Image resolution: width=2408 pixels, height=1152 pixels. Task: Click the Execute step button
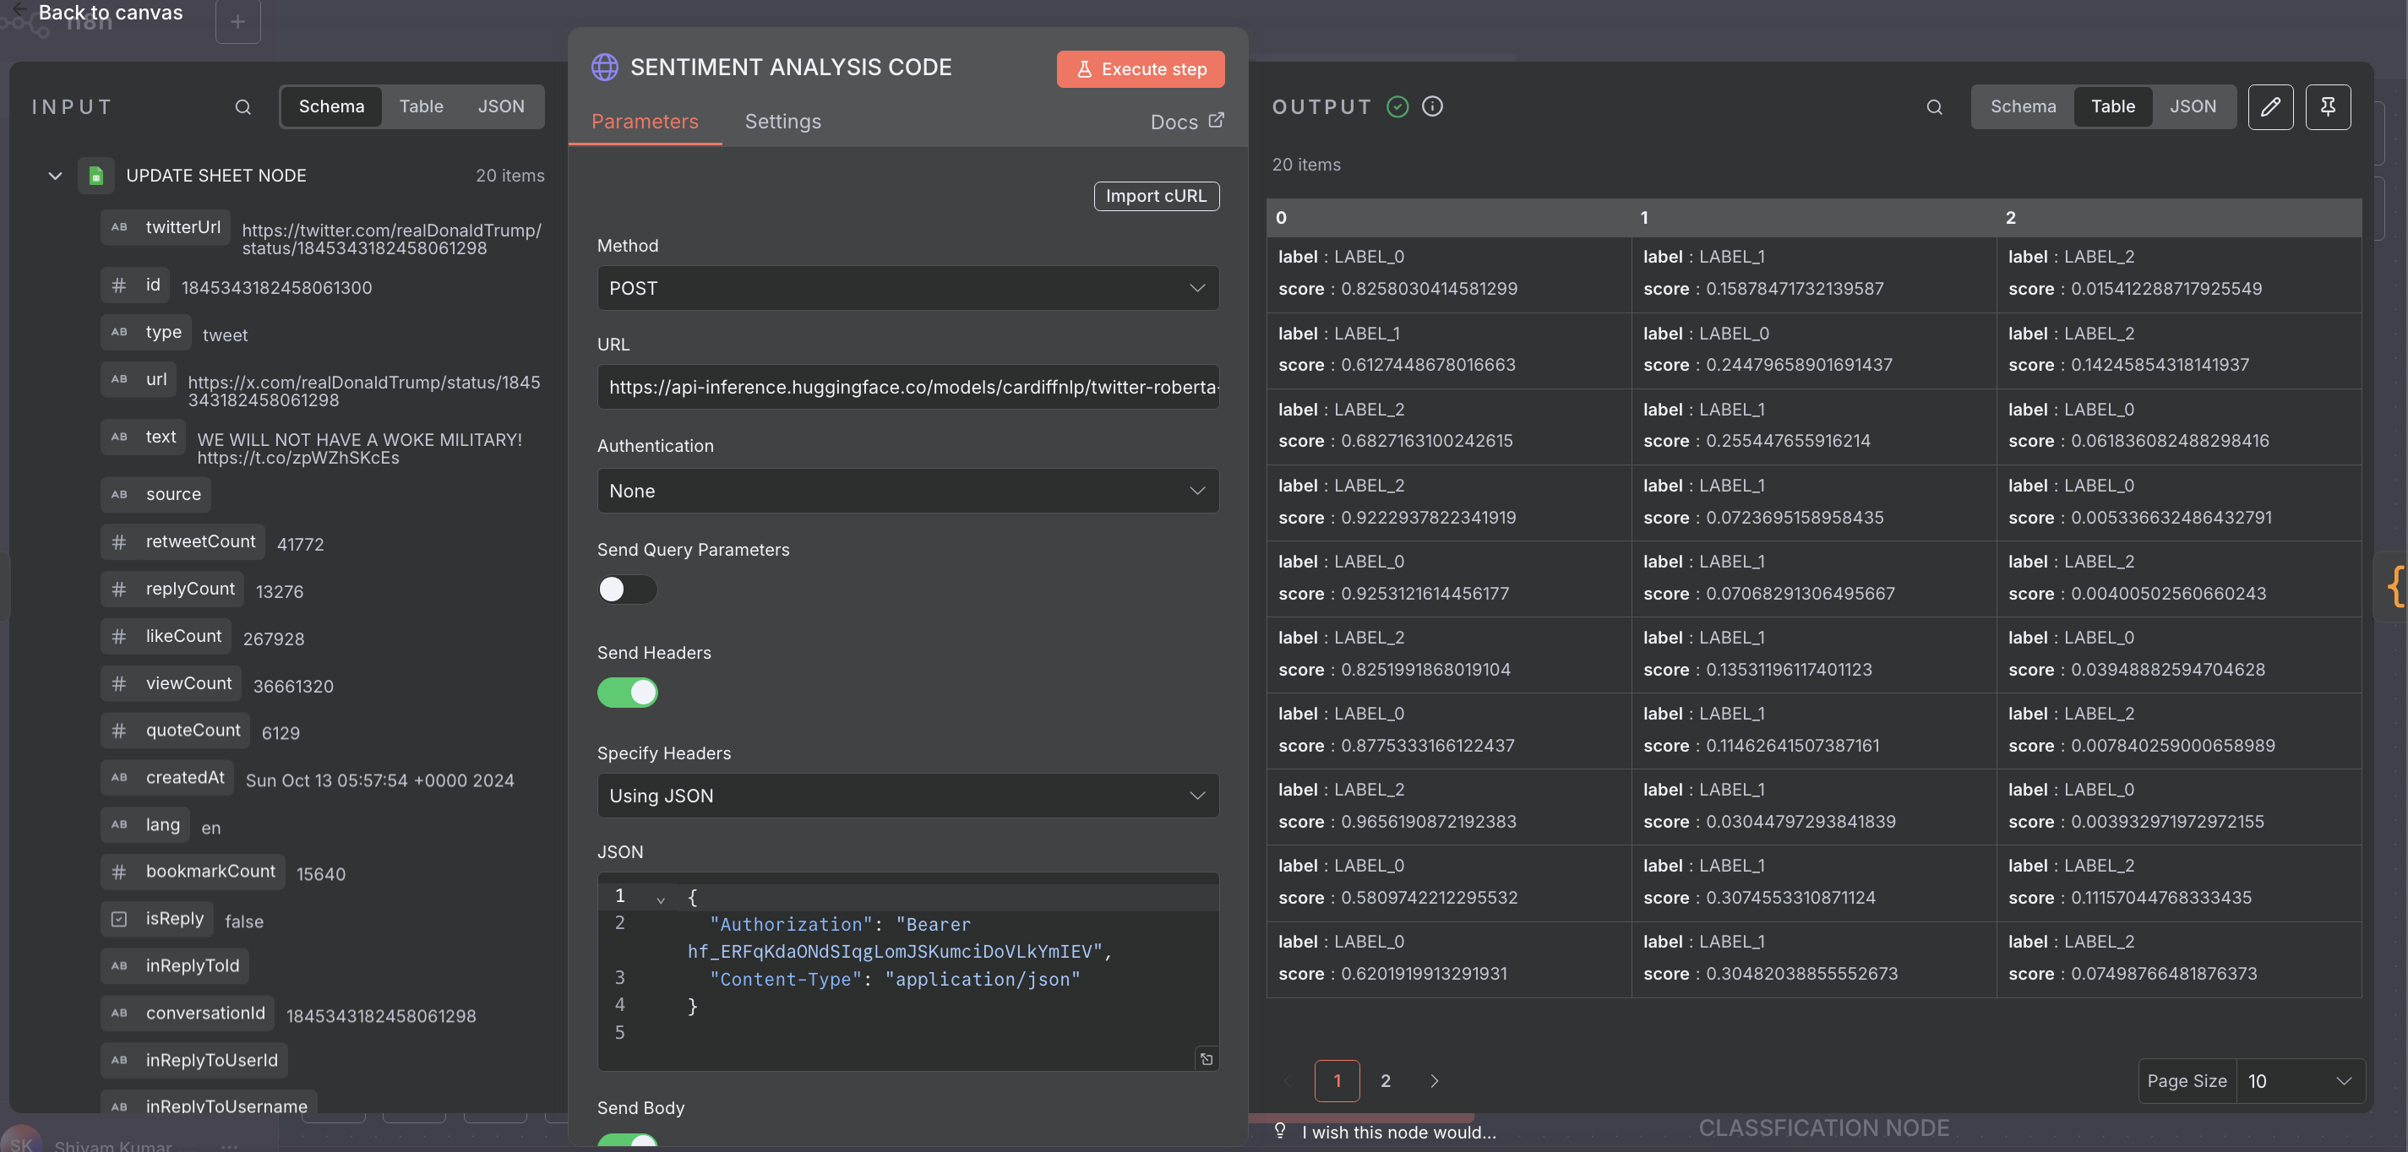[x=1140, y=69]
